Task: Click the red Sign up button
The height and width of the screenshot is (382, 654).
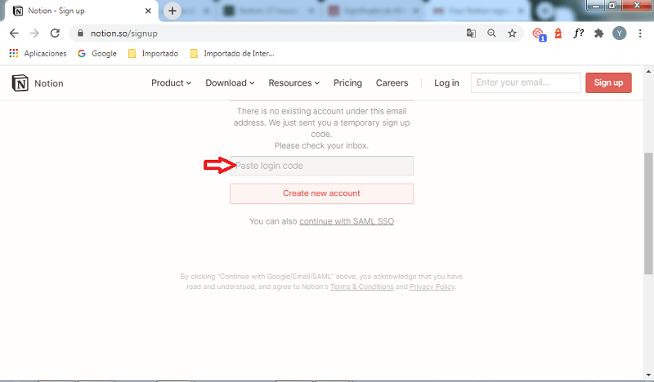Action: 608,82
